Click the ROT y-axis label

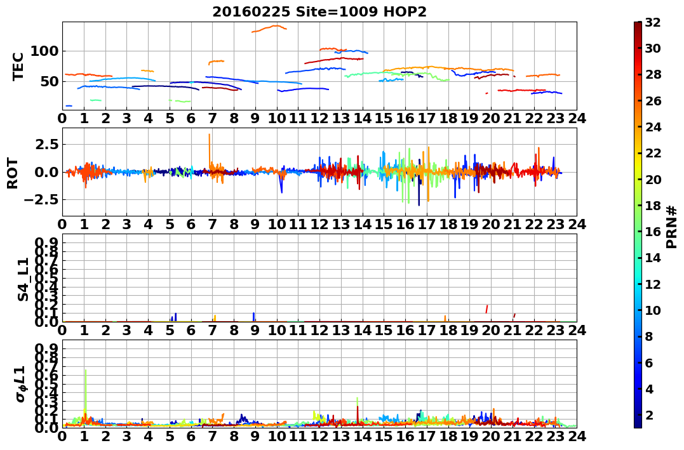pyautogui.click(x=13, y=173)
